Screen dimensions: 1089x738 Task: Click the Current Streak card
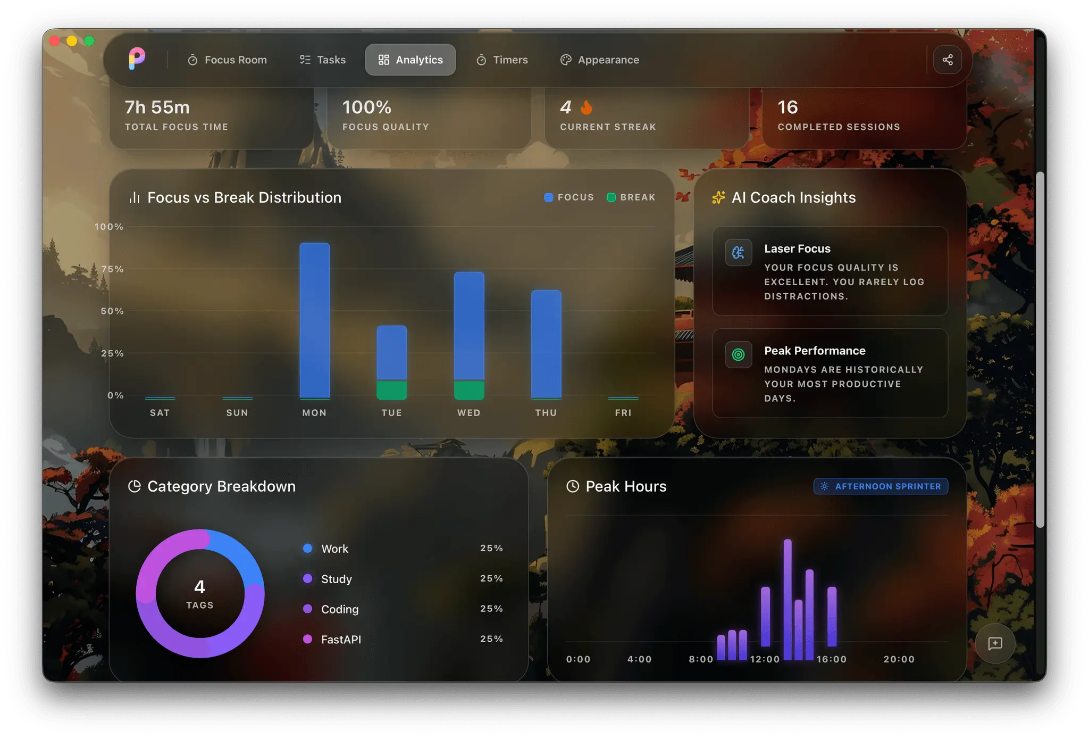click(647, 118)
